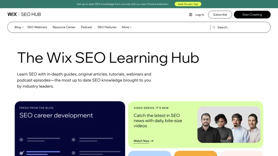Click the Watch Now link
Screen dimensions: 278x156
(x=141, y=141)
